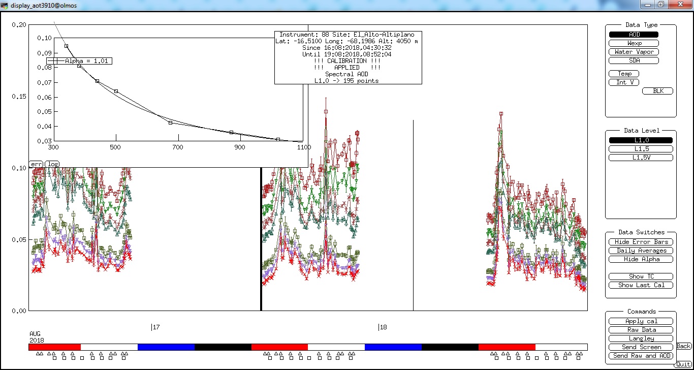
Task: Switch to data level L1.5
Action: pos(641,149)
